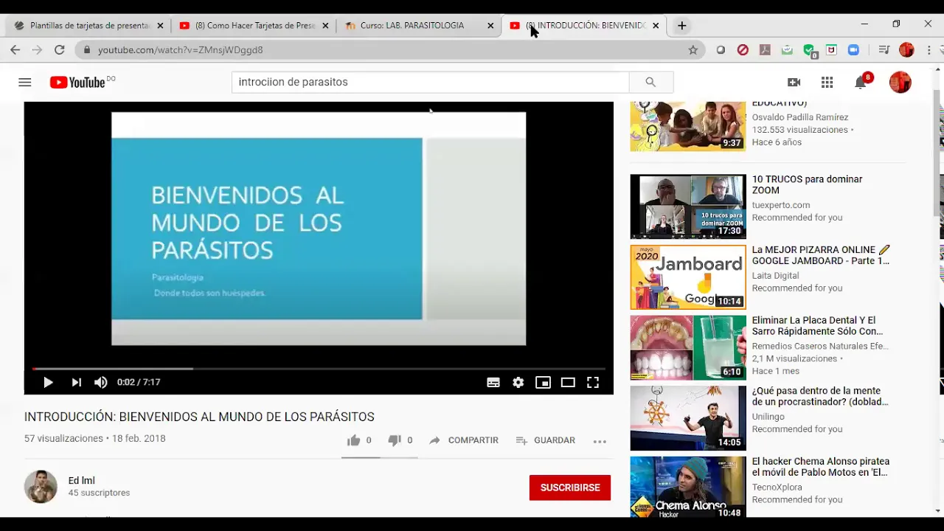Click the 45 suscriptores text
This screenshot has width=944, height=531.
(99, 493)
